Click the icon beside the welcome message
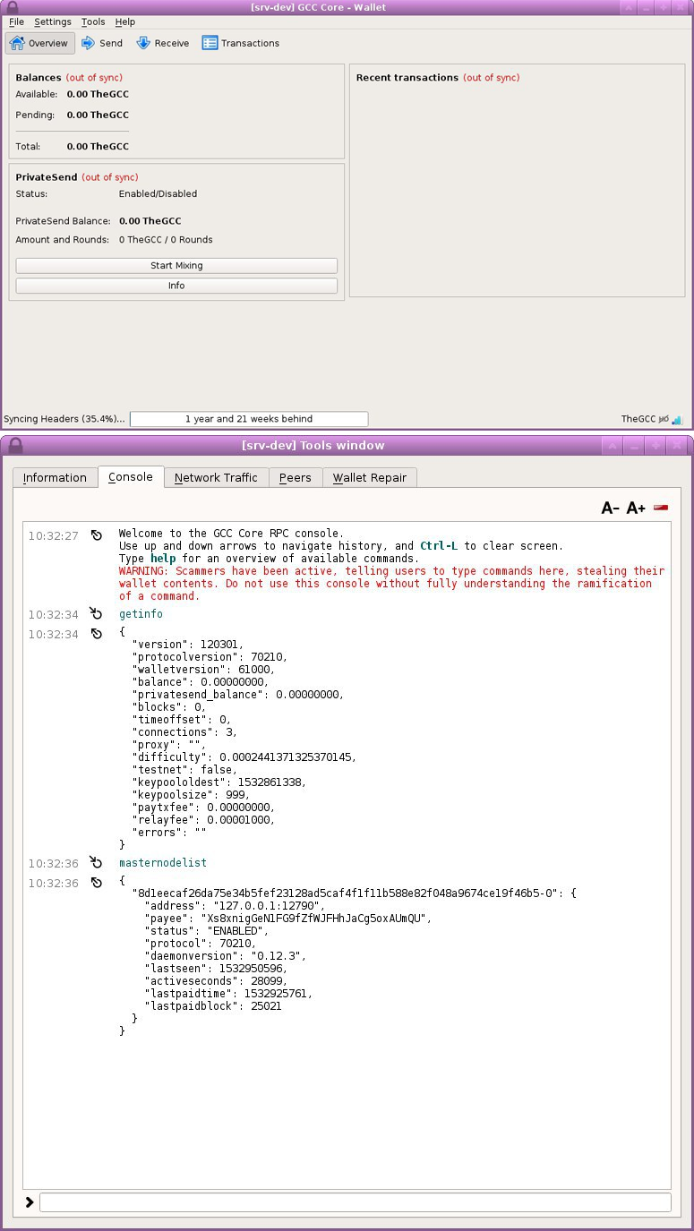694x1231 pixels. pyautogui.click(x=96, y=535)
